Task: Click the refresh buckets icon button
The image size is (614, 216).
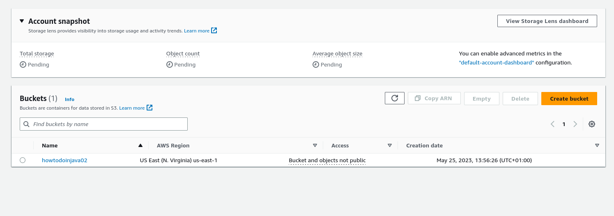Action: [395, 99]
